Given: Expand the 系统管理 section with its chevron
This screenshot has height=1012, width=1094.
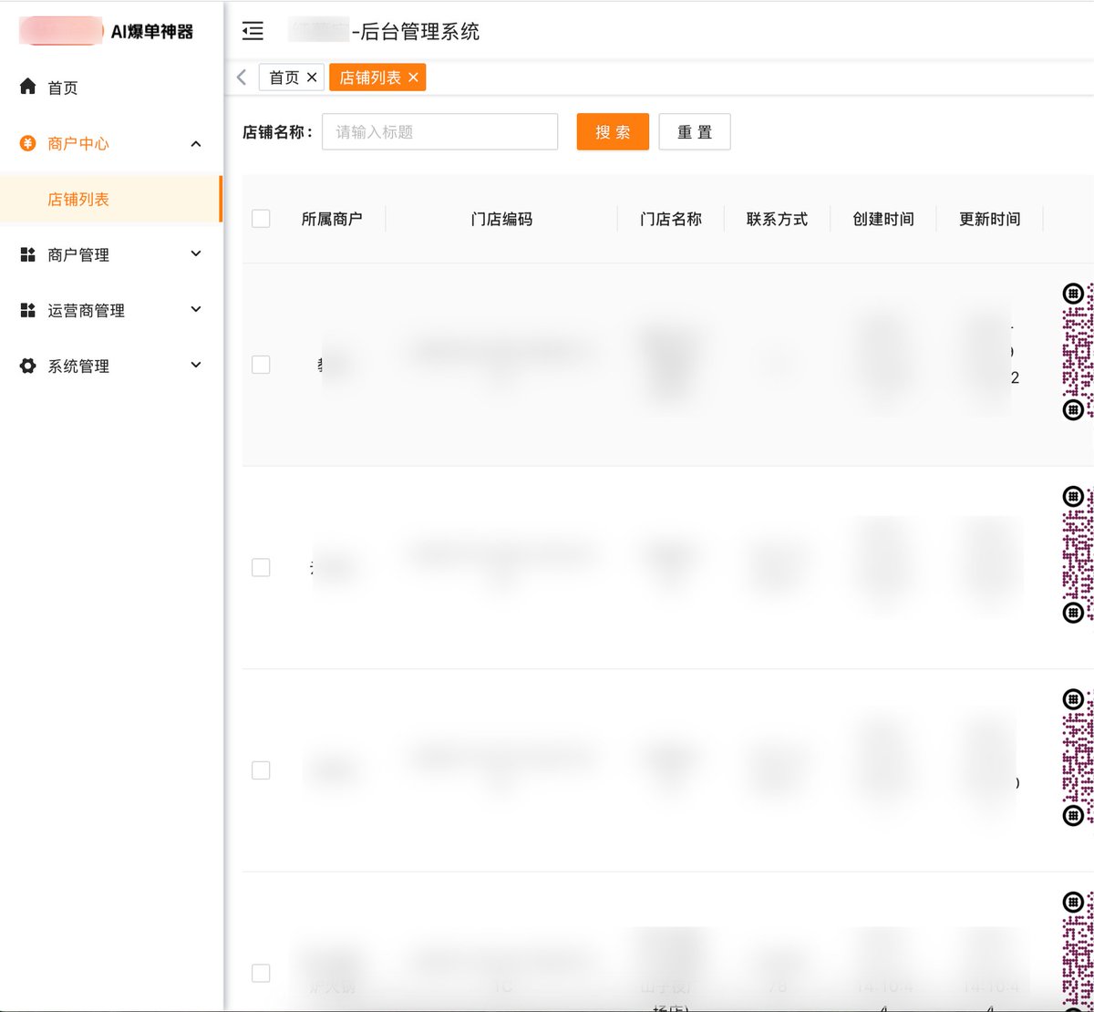Looking at the screenshot, I should point(195,366).
